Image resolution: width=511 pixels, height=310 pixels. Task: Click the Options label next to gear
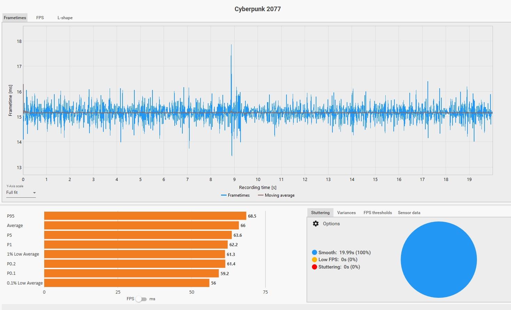[331, 224]
